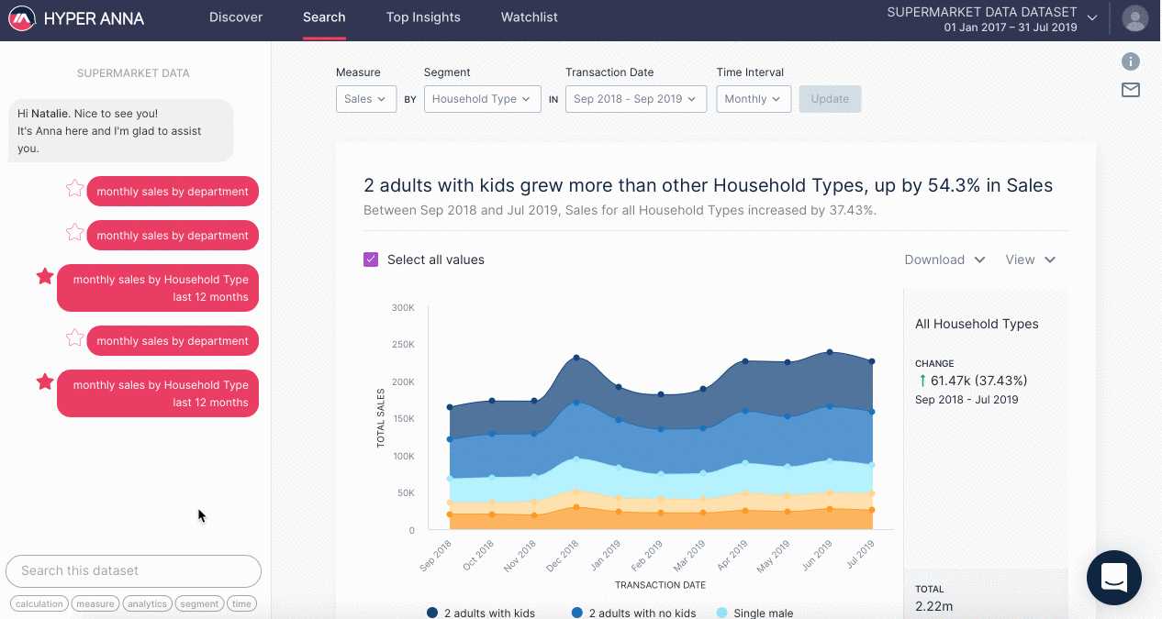This screenshot has width=1162, height=619.
Task: Open the user profile avatar
Action: 1135,17
